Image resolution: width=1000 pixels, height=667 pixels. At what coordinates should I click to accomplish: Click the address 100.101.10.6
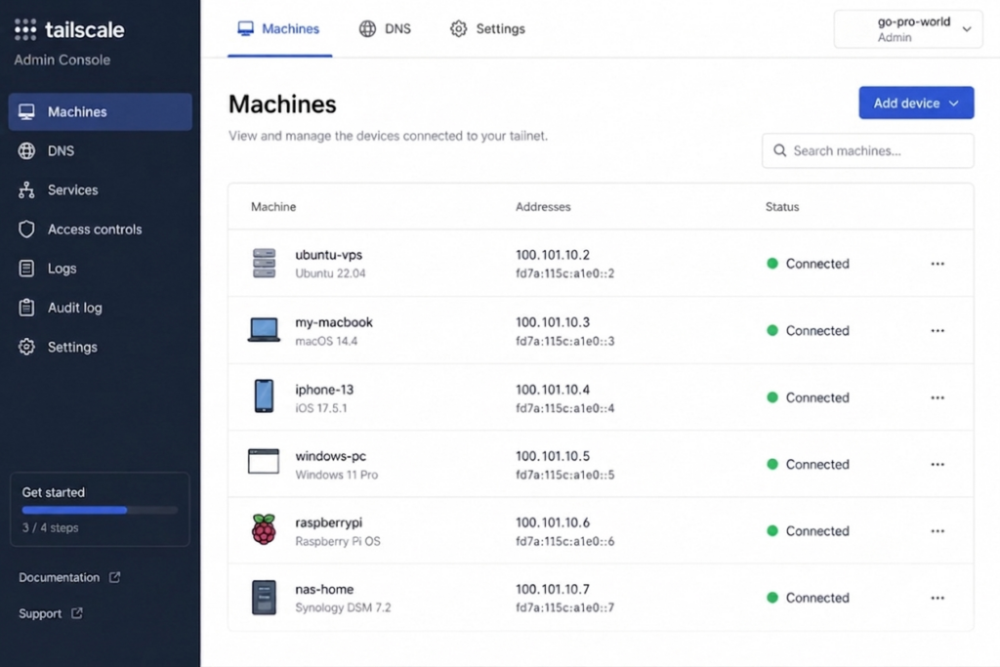[553, 522]
